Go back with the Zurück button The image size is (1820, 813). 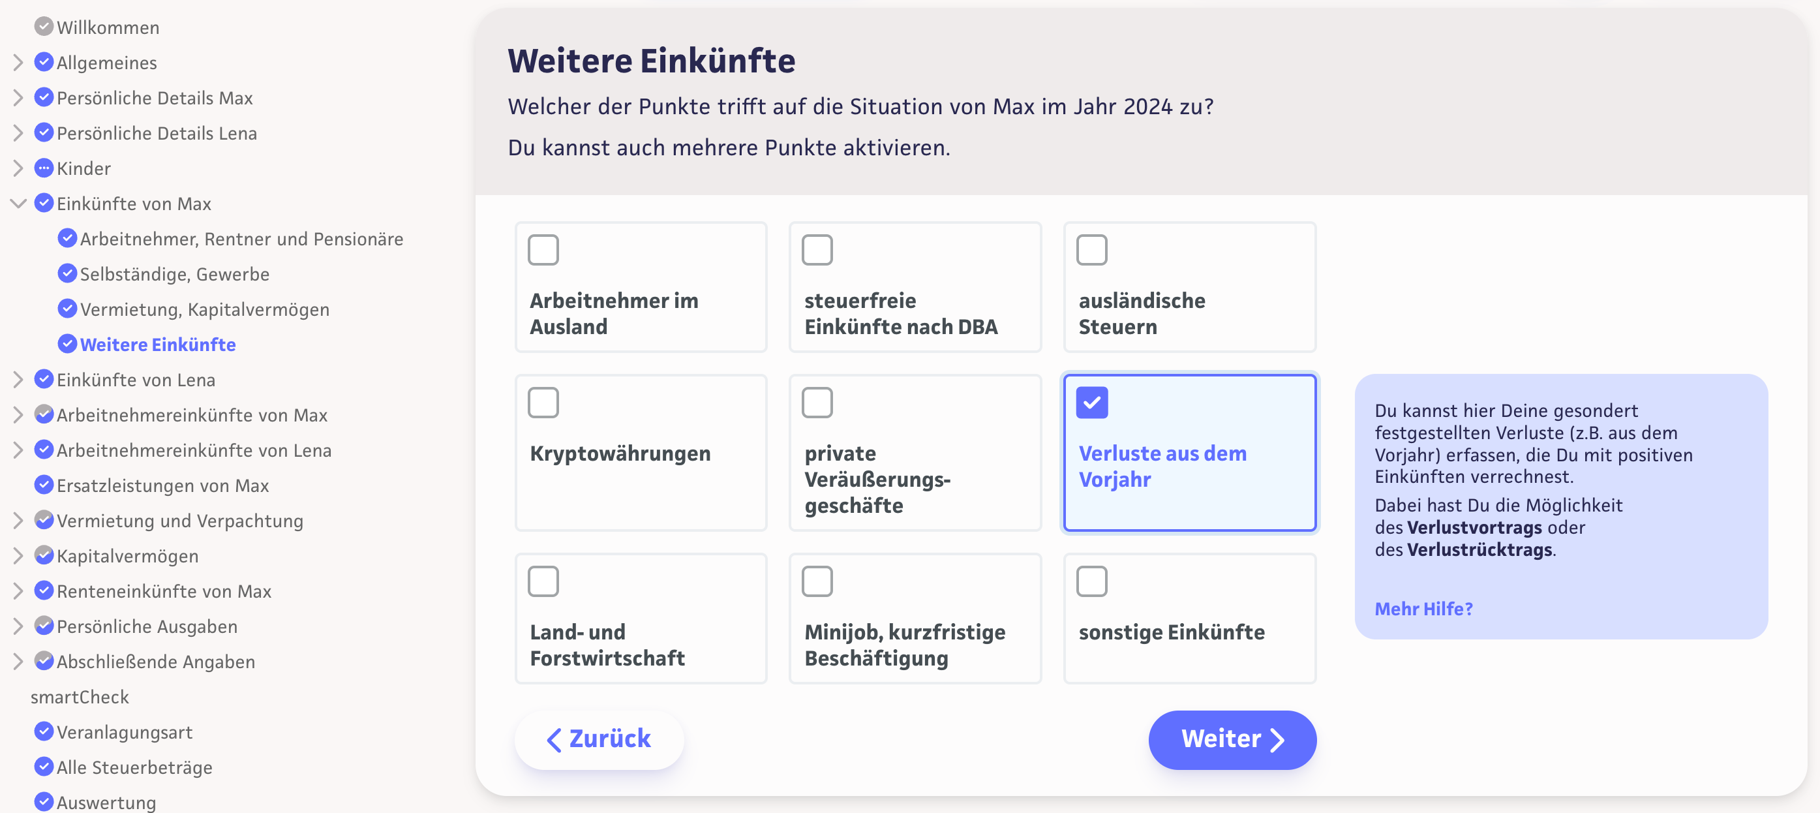[598, 739]
